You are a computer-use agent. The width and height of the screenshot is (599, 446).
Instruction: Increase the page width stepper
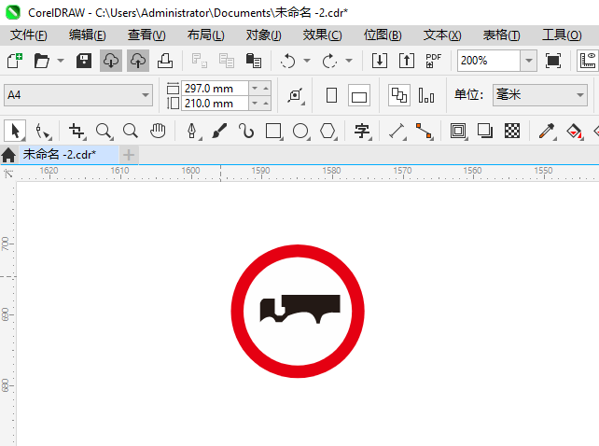[266, 89]
